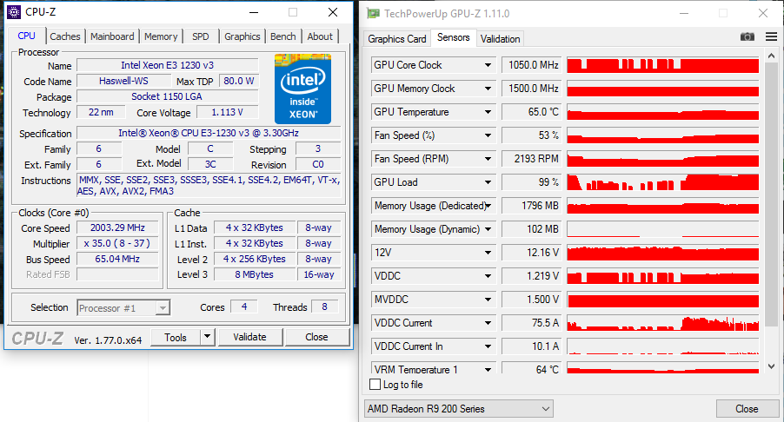Click the Code Name Haswell-WS value
The width and height of the screenshot is (784, 422).
123,81
